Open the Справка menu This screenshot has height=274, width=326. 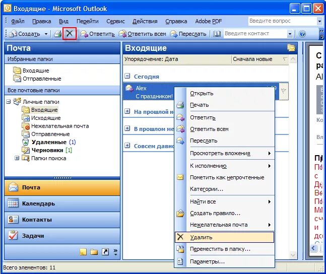pyautogui.click(x=176, y=21)
